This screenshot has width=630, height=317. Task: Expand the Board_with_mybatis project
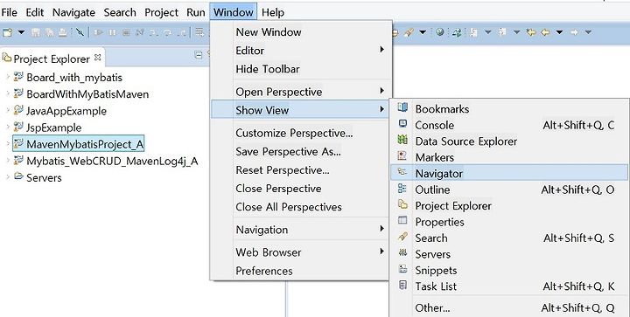tap(7, 77)
